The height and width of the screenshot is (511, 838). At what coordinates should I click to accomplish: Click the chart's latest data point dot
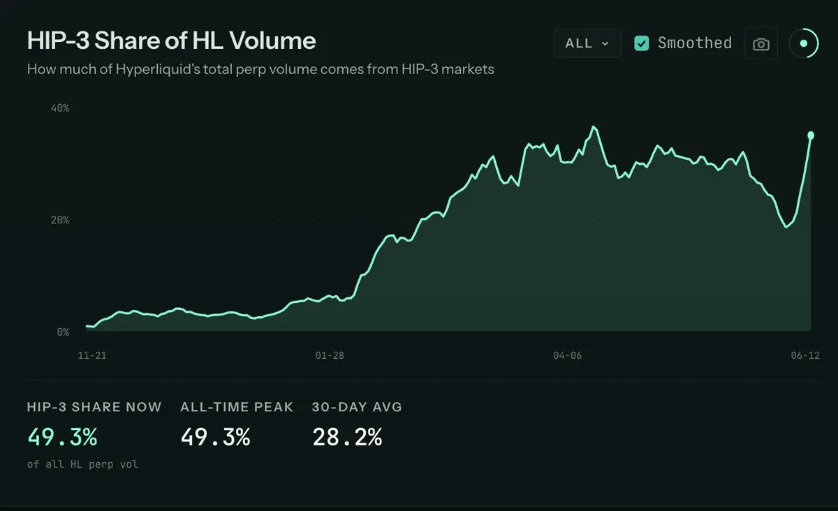(x=811, y=135)
